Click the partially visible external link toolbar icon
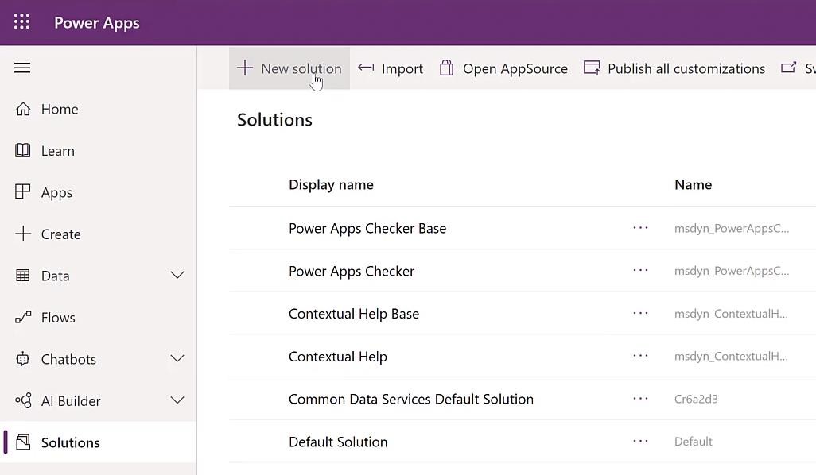This screenshot has height=475, width=816. (788, 68)
